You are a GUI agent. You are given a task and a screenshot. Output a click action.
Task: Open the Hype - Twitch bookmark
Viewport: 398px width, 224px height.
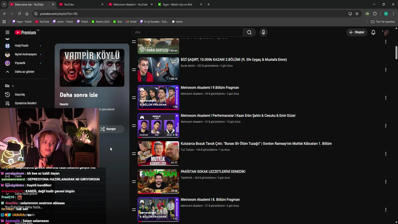point(22,22)
